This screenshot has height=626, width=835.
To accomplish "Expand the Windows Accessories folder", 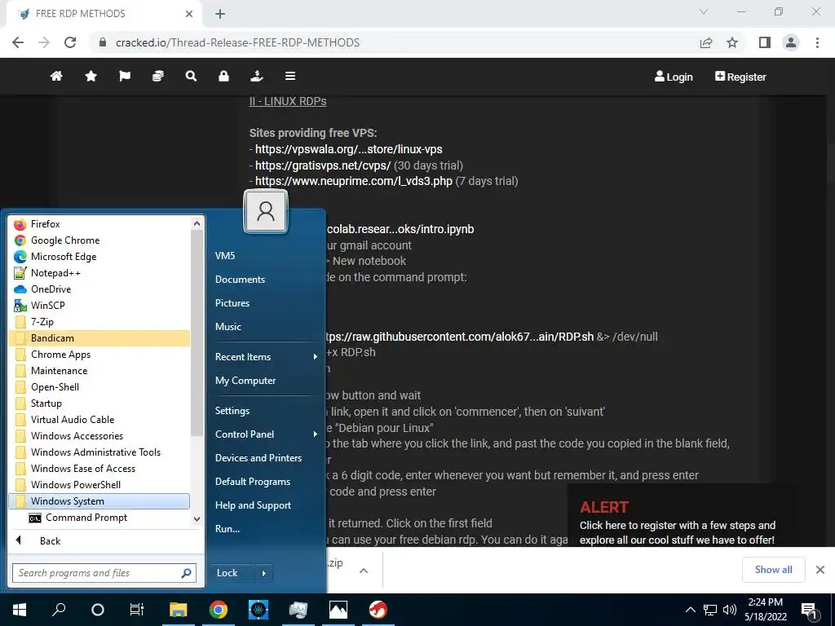I will click(x=99, y=436).
